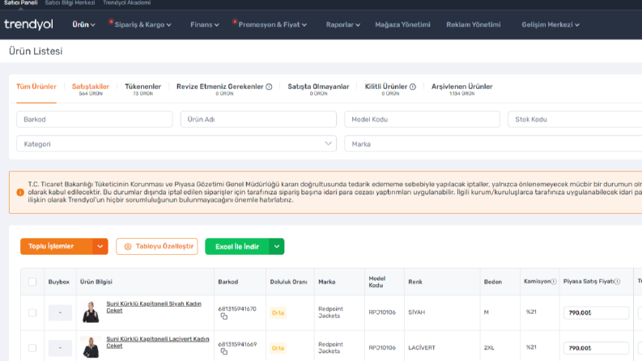642x361 pixels.
Task: Click the 2XL size cell
Action: click(489, 347)
